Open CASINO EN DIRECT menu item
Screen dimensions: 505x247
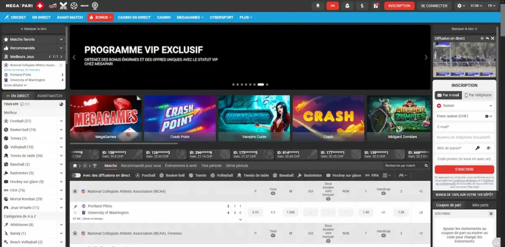pyautogui.click(x=134, y=17)
